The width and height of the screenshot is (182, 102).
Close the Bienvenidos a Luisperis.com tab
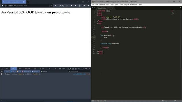point(24,2)
